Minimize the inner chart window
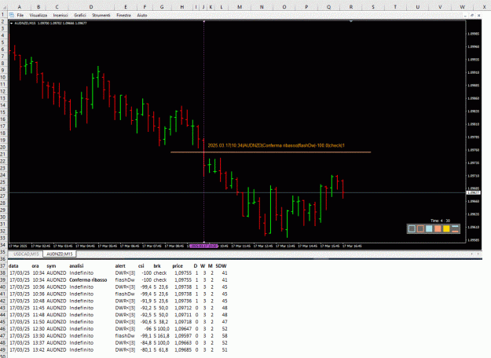491x358 pixels. pos(465,16)
